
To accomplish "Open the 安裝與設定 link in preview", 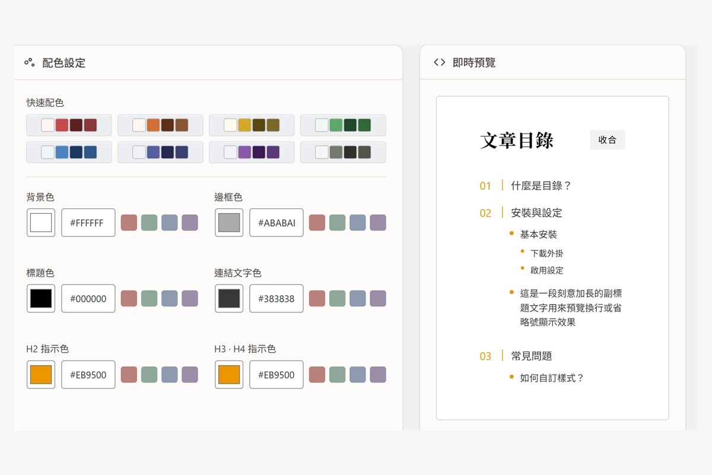I will click(536, 213).
